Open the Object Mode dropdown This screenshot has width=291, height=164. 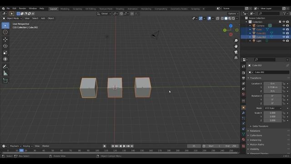12,18
